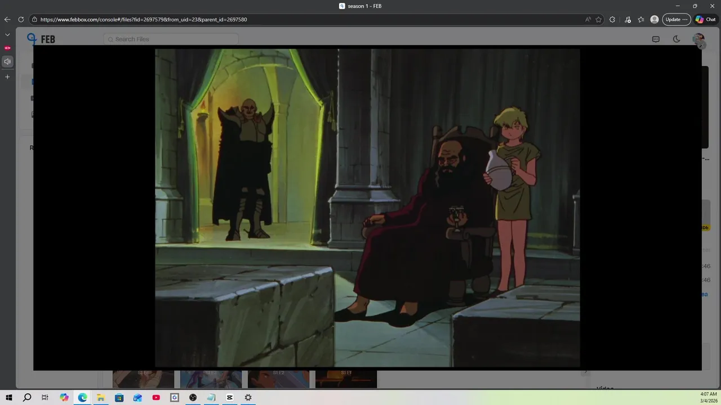Open the browser Extensions puzzle icon
Viewport: 721px width, 405px height.
coord(612,19)
